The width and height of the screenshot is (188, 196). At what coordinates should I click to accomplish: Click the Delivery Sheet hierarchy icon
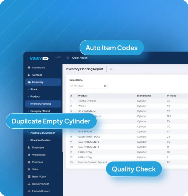tap(29, 184)
